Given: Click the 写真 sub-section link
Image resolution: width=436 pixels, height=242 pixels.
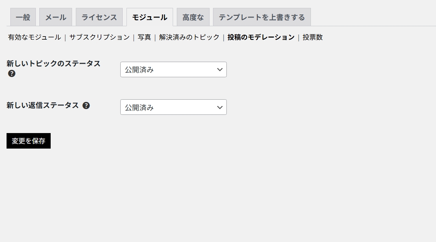Looking at the screenshot, I should (x=144, y=37).
